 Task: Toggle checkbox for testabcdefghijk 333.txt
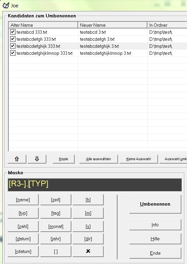[x=13, y=46]
